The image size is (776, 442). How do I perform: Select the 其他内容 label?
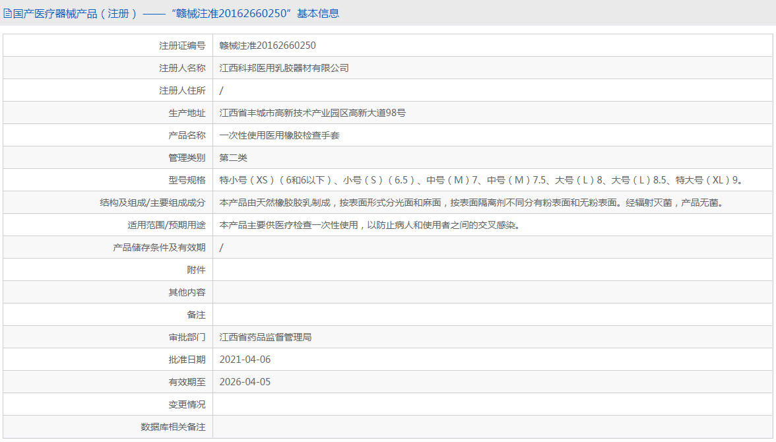coord(187,292)
